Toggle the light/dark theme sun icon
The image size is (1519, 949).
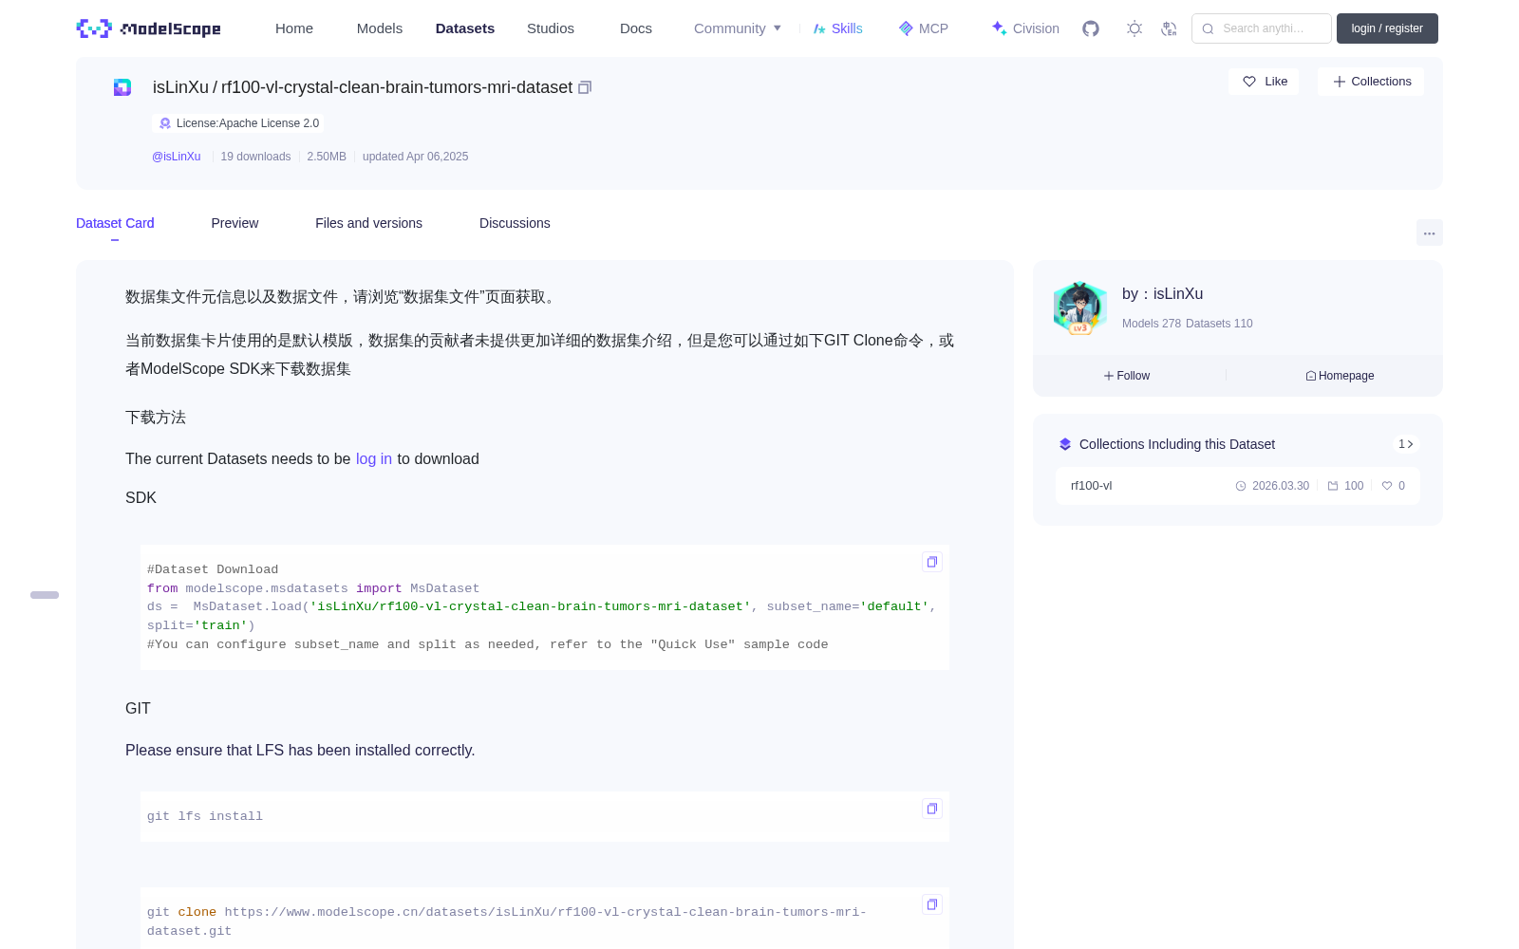[x=1135, y=28]
